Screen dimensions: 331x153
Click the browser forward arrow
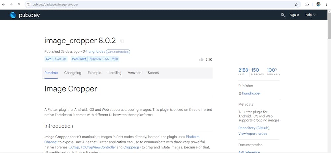coord(11,4)
